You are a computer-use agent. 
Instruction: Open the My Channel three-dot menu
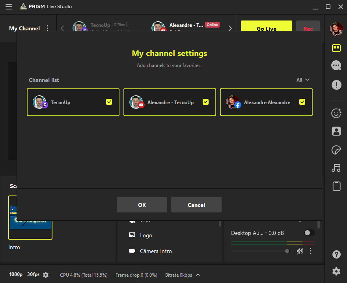coord(47,28)
